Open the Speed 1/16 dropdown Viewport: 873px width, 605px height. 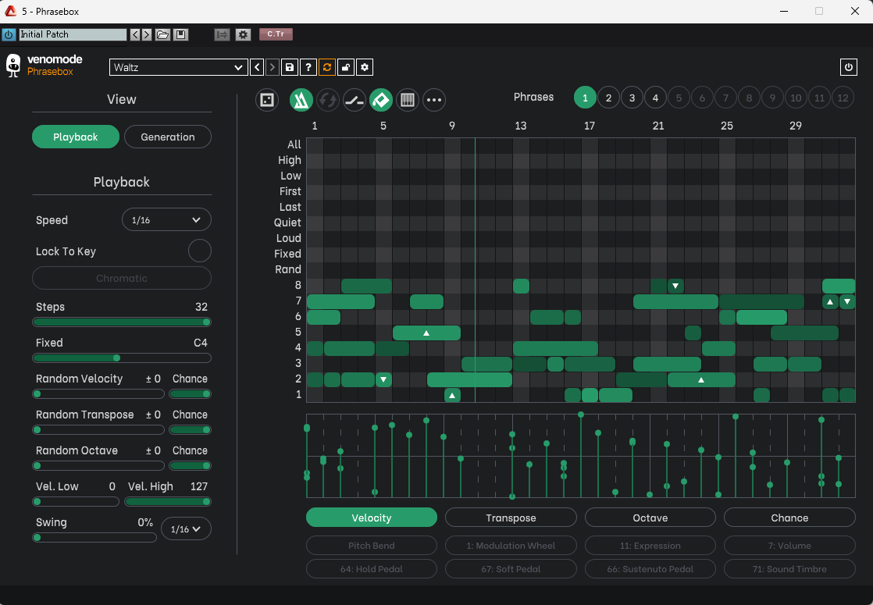pyautogui.click(x=166, y=220)
